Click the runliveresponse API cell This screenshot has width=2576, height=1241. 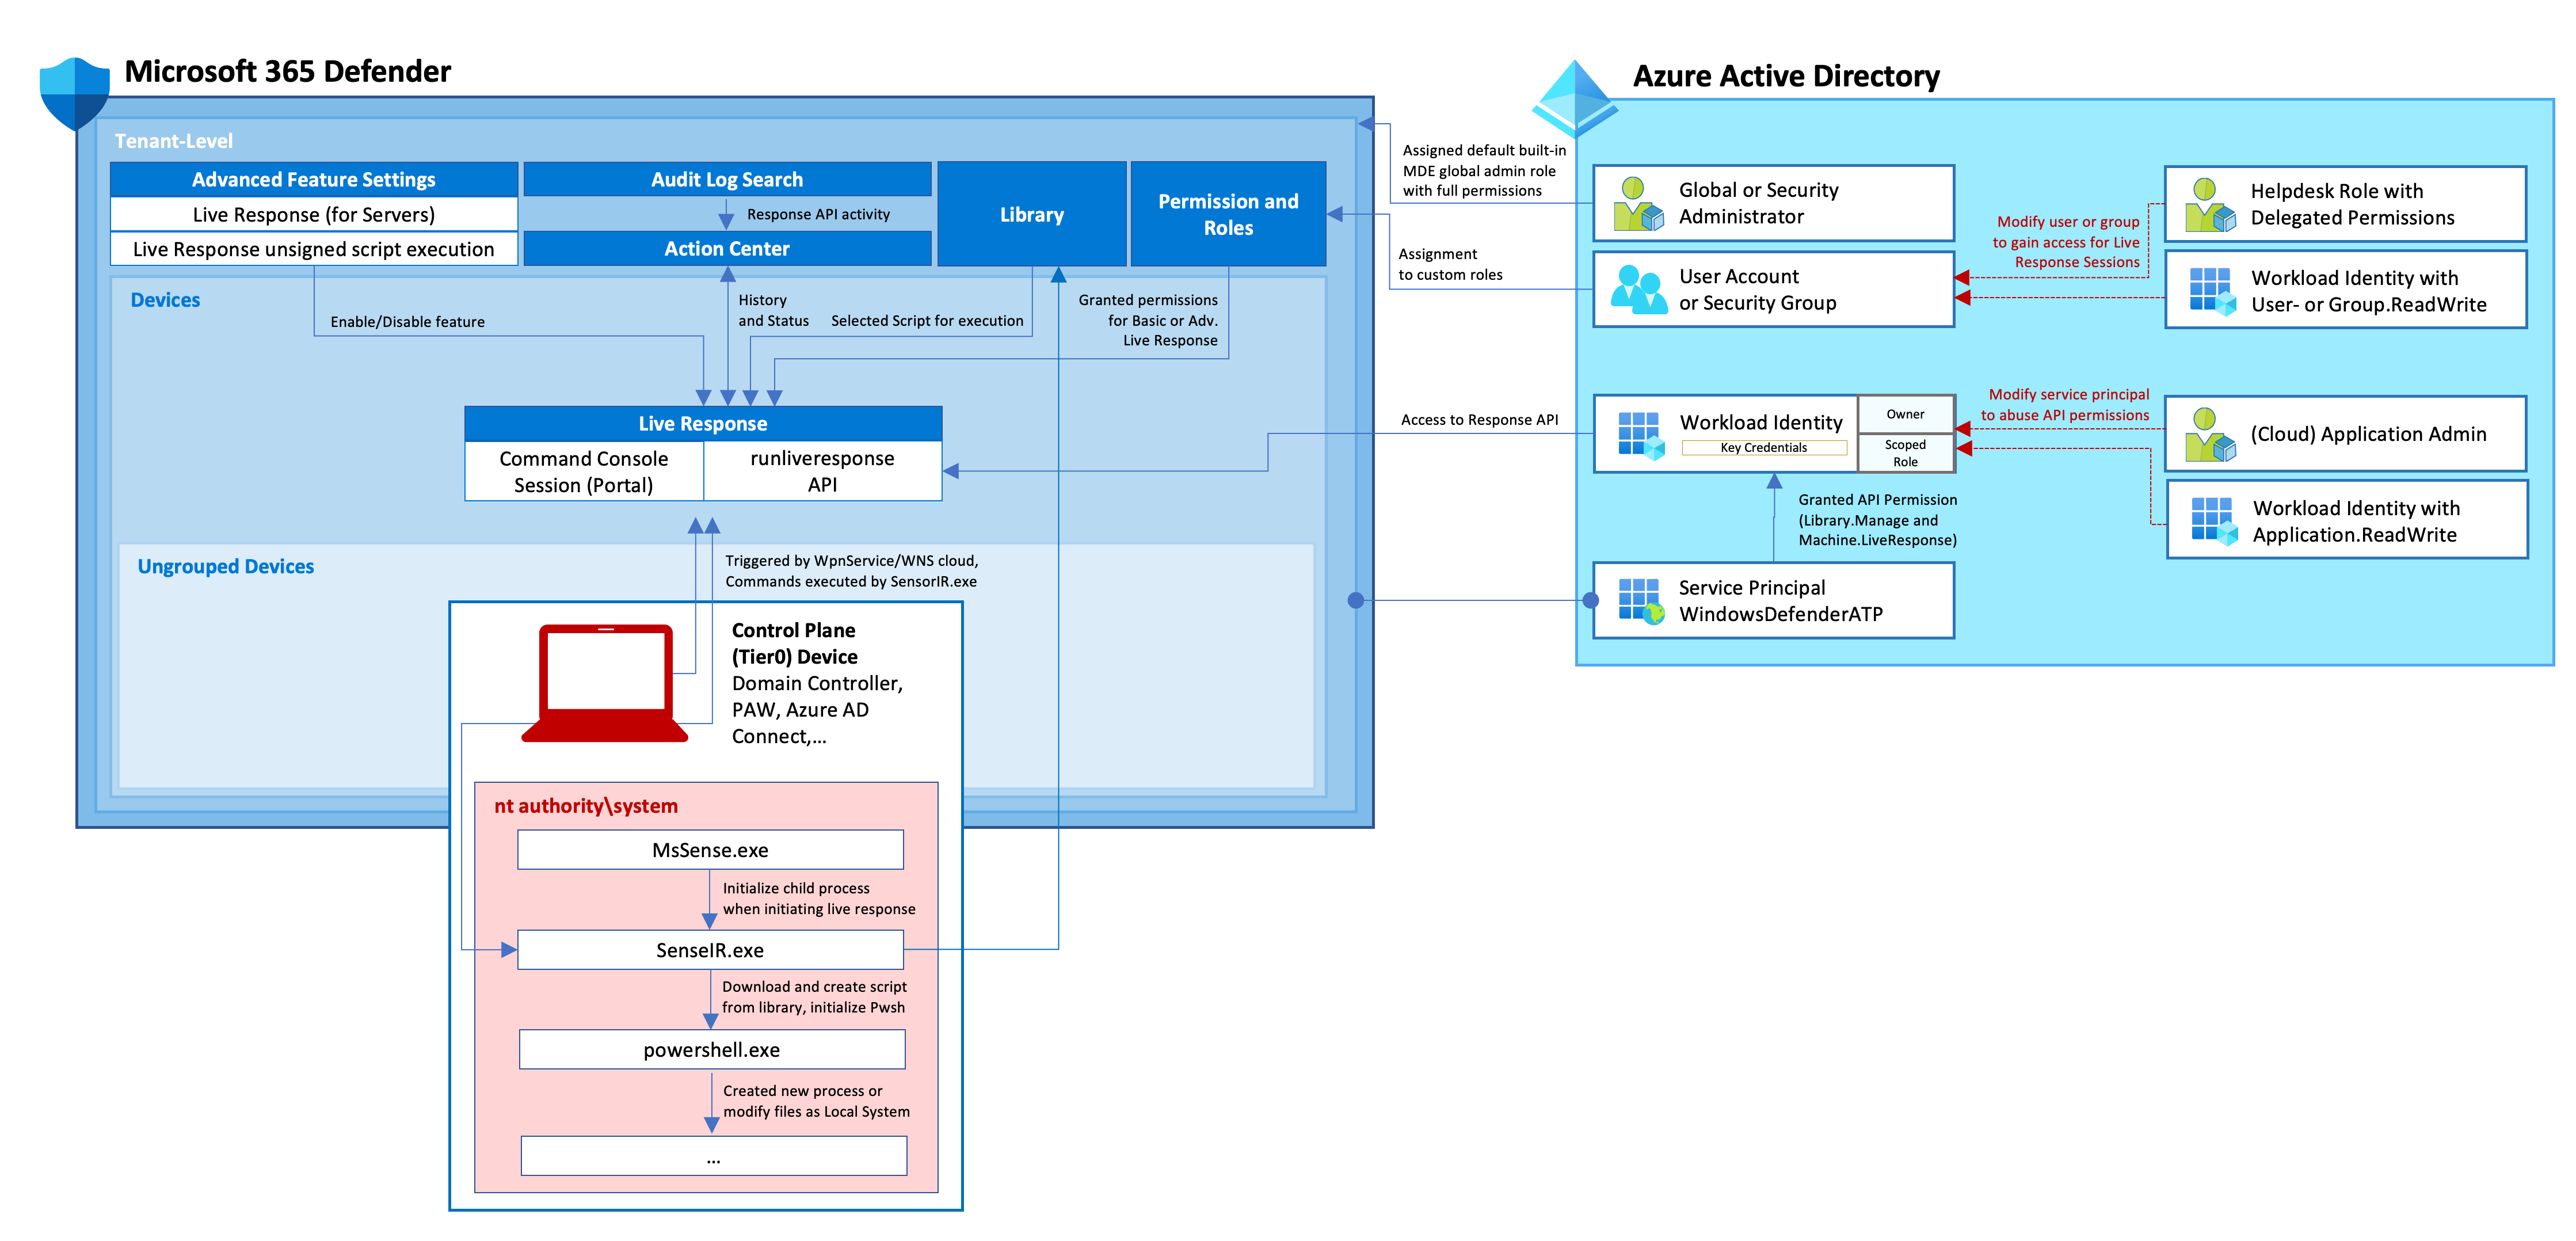[823, 471]
